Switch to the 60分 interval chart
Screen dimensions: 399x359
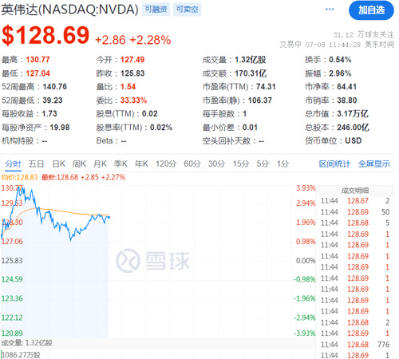192,164
